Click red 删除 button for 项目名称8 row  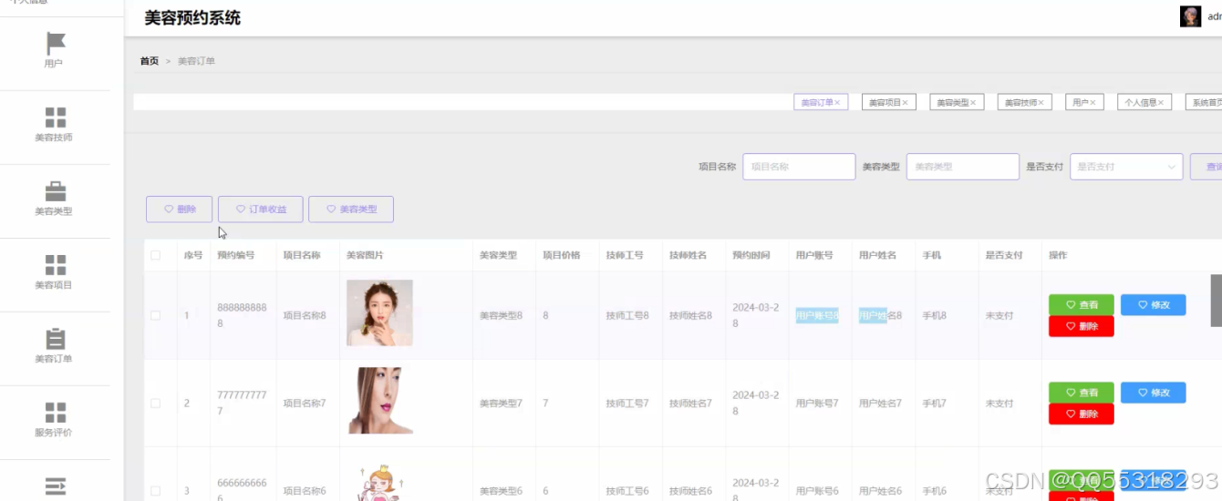tap(1082, 326)
